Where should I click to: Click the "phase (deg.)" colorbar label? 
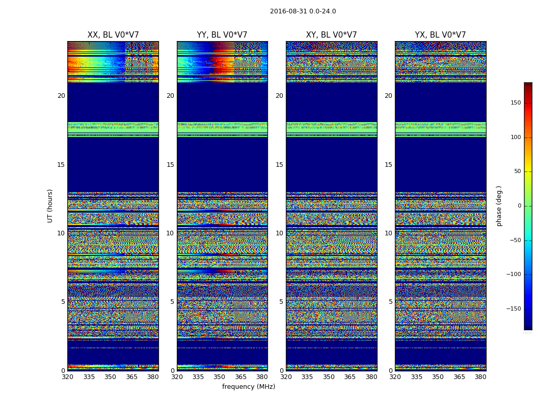click(499, 206)
